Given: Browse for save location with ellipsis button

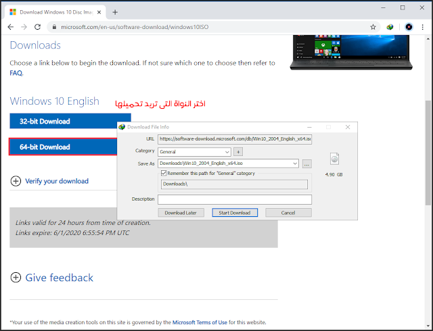Looking at the screenshot, I should coord(306,164).
